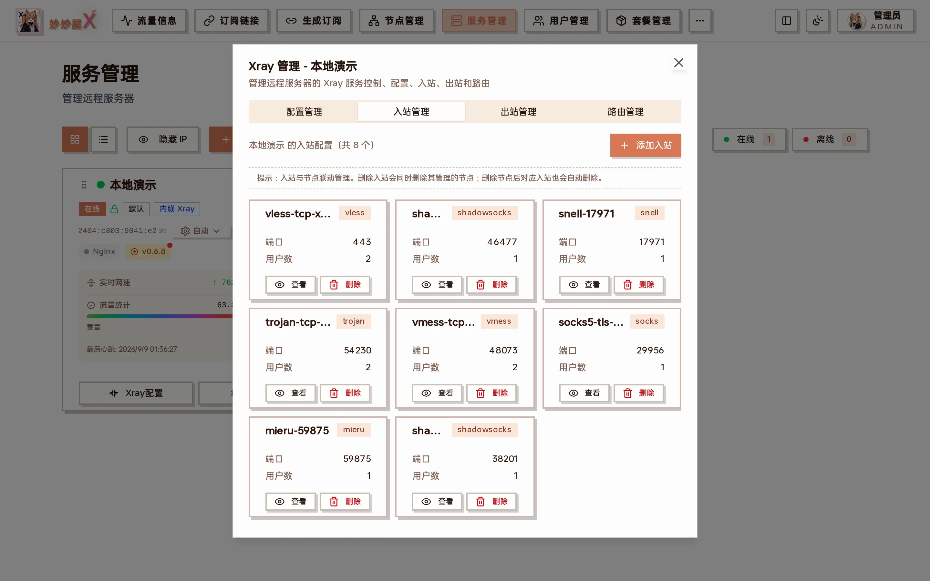Click the 添加入站 button
This screenshot has width=930, height=581.
tap(645, 145)
